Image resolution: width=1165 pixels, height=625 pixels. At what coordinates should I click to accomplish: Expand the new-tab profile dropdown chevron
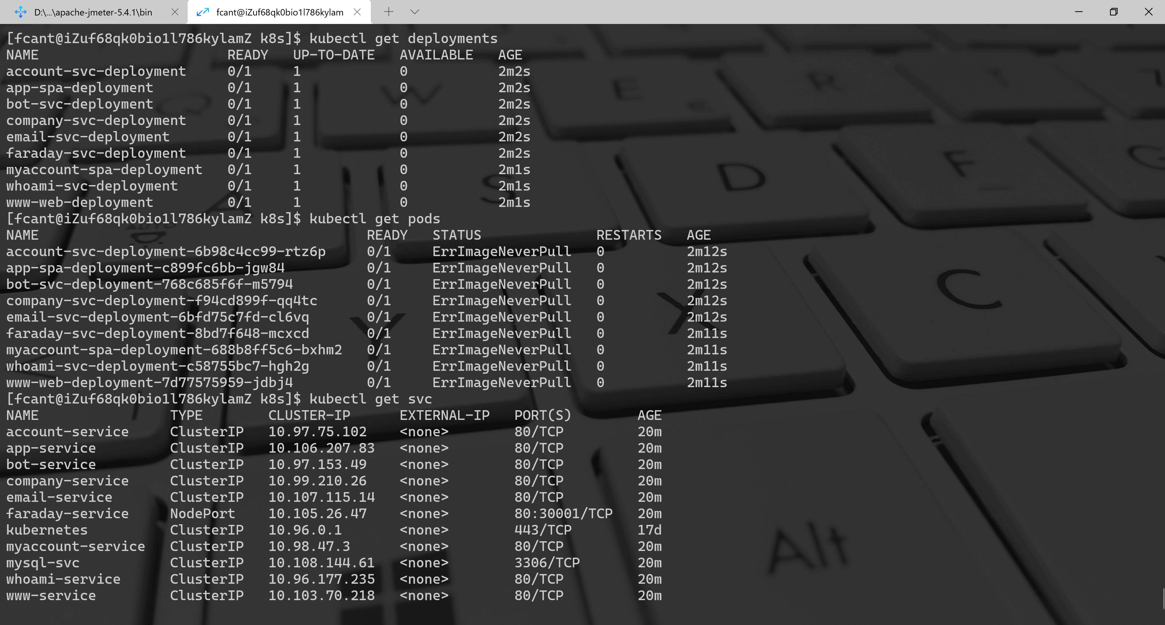415,12
